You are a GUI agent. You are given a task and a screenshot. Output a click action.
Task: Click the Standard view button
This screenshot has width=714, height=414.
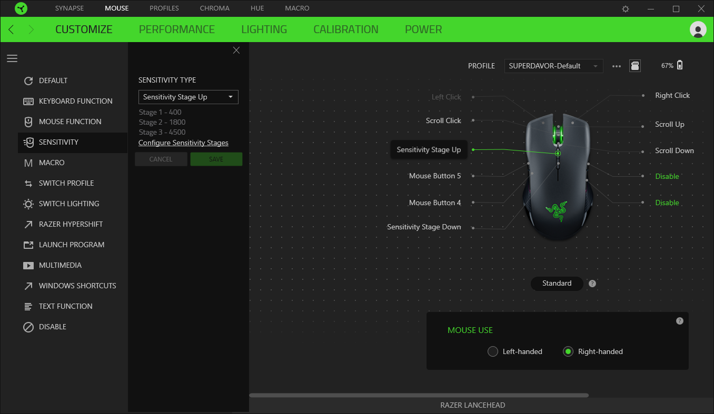557,284
